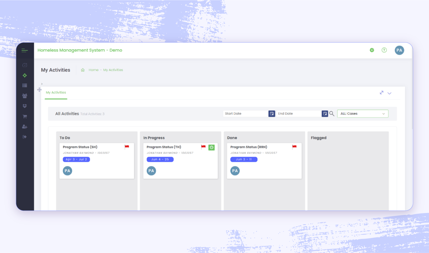Click the Dropbox-style boxes sidebar icon
This screenshot has height=253, width=429.
pos(25,106)
